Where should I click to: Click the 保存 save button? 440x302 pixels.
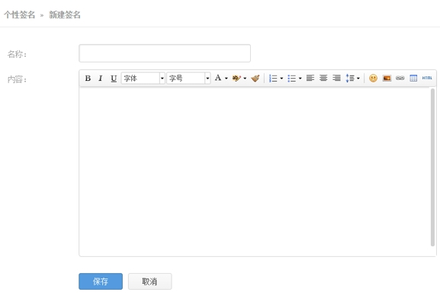click(101, 281)
